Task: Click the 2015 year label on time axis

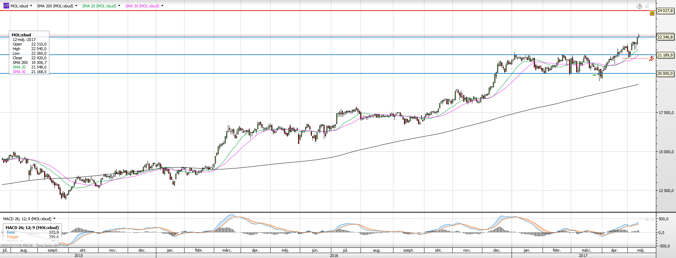Action: coord(79,256)
